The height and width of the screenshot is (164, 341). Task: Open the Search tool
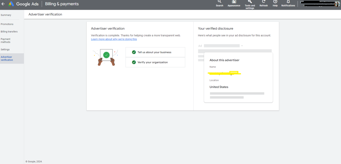pyautogui.click(x=219, y=4)
